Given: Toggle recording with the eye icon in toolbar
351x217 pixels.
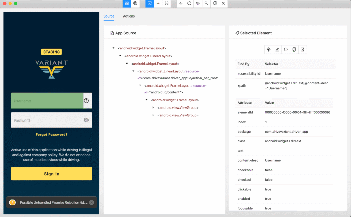Looking at the screenshot, I should click(198, 3).
